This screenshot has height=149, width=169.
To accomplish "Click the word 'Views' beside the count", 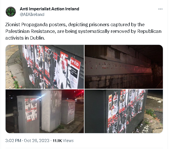I will click(x=68, y=141).
